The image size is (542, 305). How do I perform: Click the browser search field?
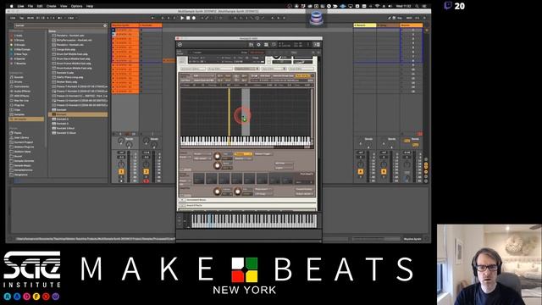(59, 25)
